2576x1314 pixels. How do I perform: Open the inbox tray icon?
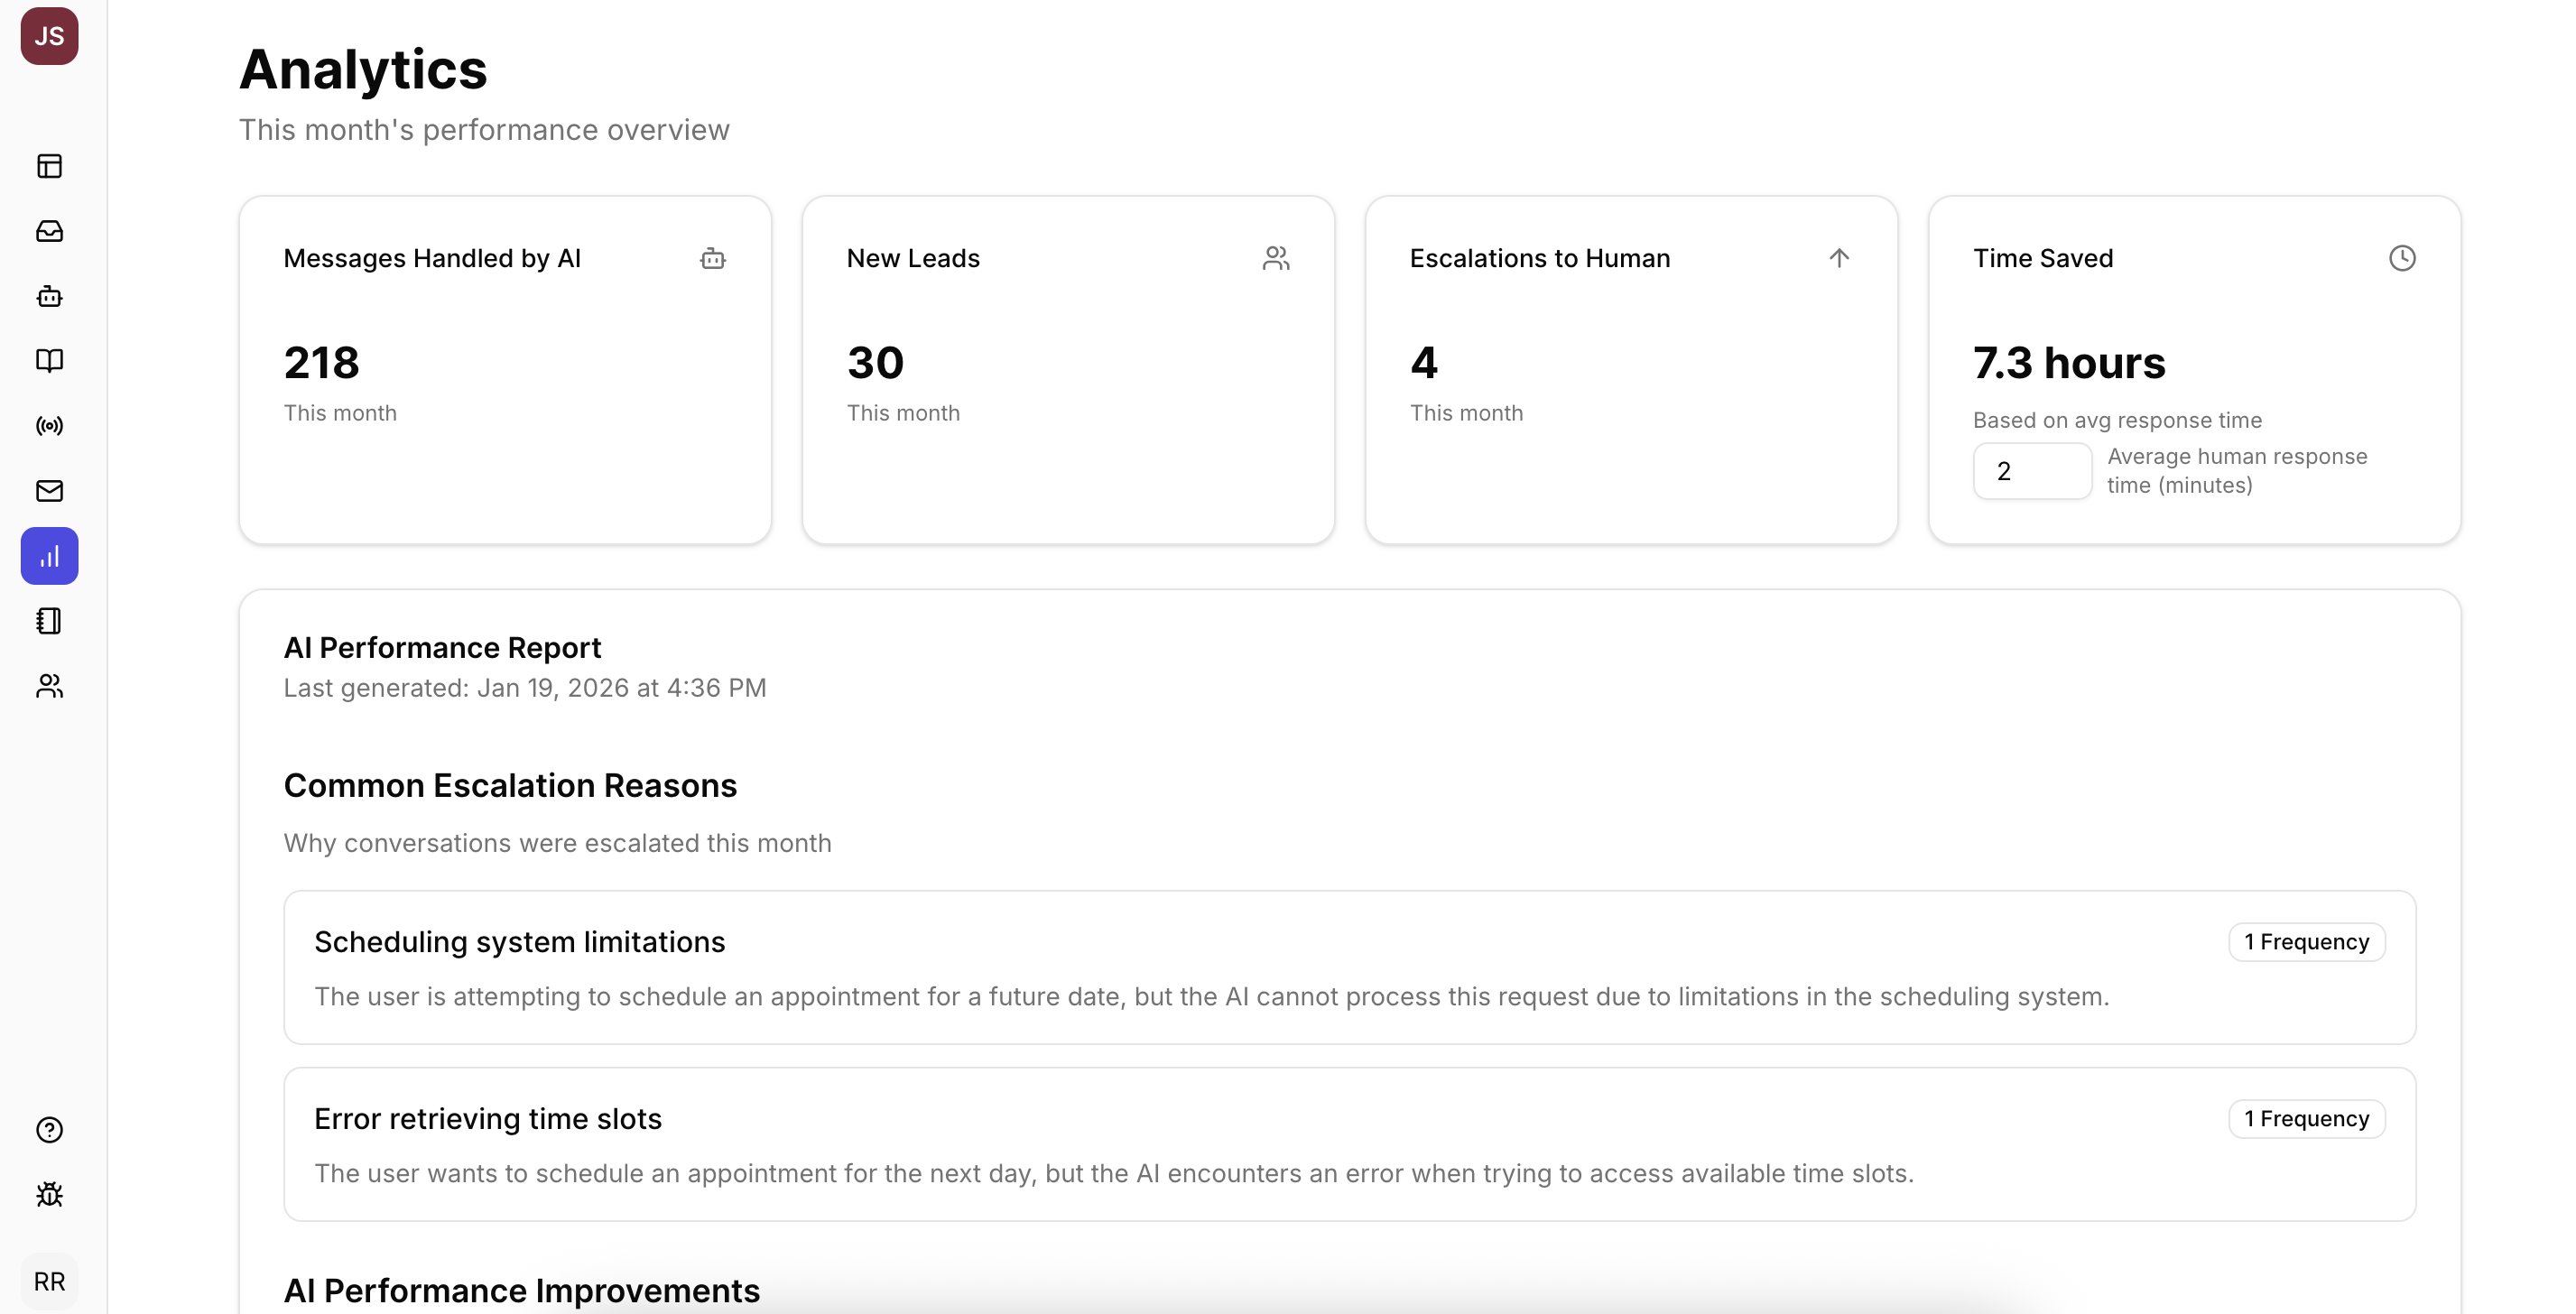(49, 231)
